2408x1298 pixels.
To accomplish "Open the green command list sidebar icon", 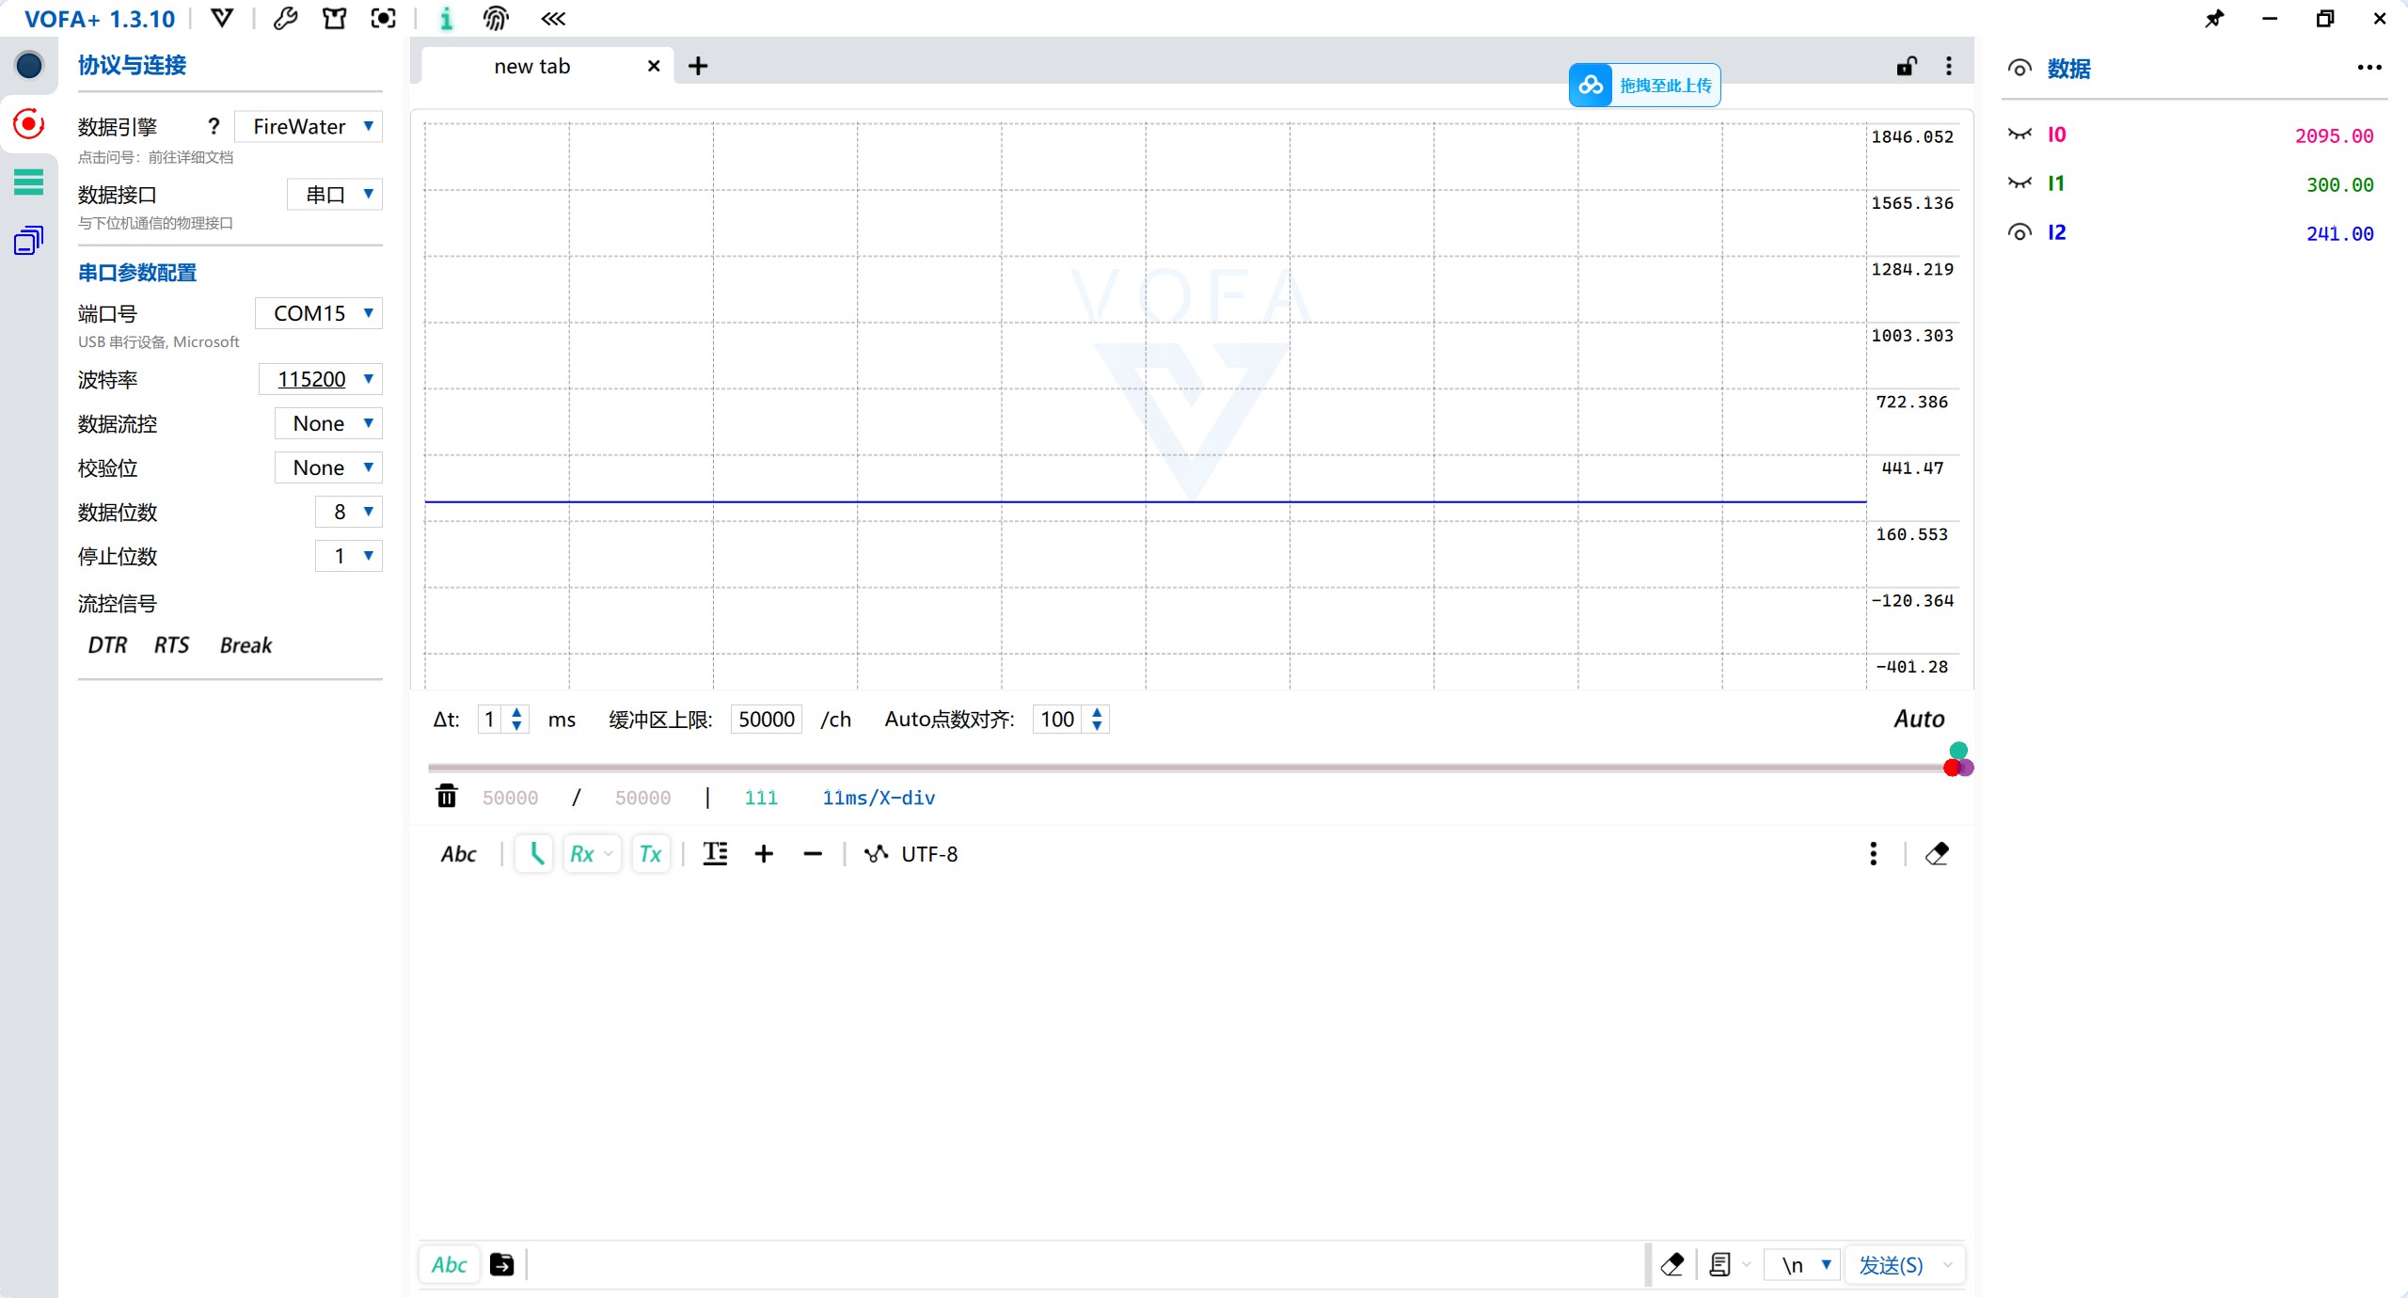I will (29, 182).
